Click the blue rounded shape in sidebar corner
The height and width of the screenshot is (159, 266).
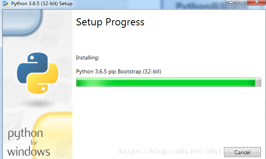(22, 22)
